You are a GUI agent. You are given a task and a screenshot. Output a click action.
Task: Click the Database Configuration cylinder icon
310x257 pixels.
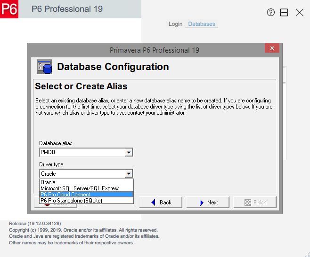pyautogui.click(x=44, y=67)
